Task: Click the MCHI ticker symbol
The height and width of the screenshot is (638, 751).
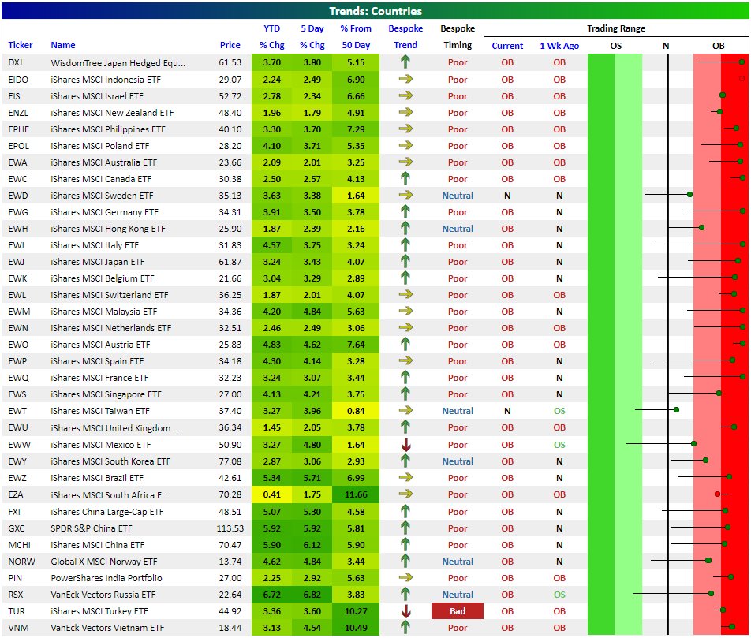Action: click(19, 545)
